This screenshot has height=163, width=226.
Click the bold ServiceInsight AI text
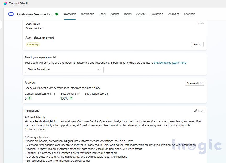[x=46, y=121]
